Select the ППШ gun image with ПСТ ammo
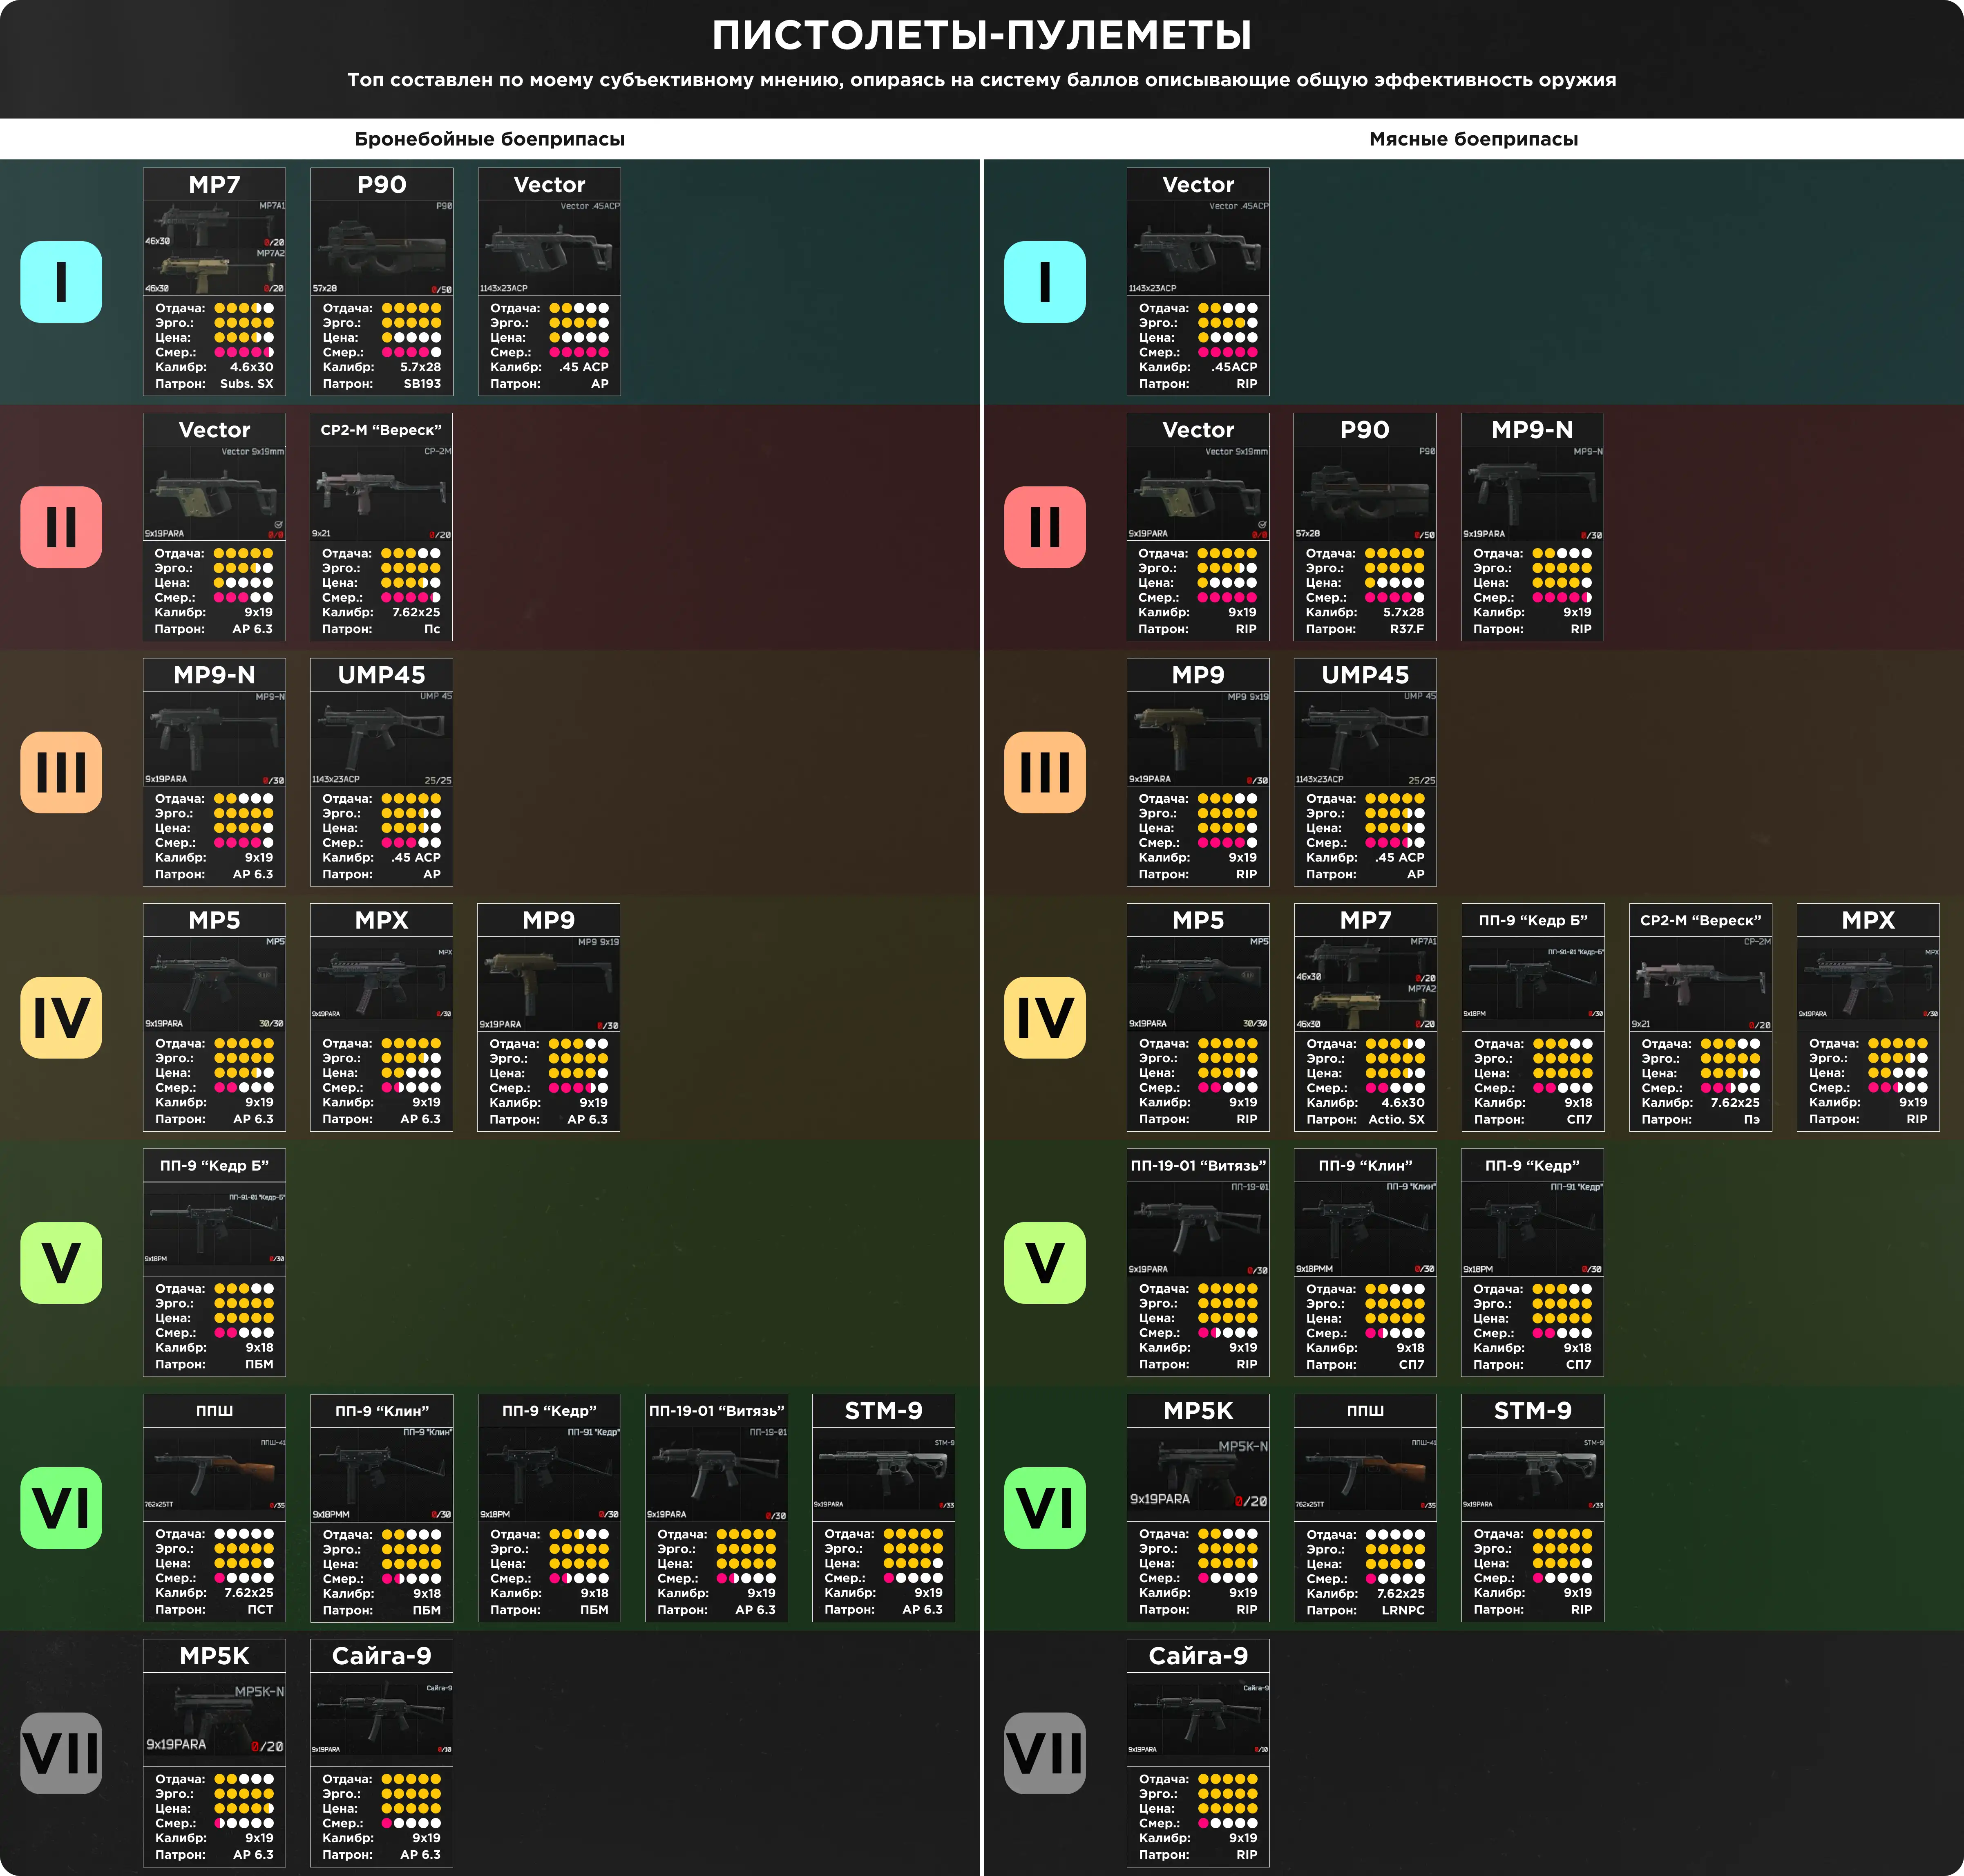1964x1876 pixels. click(214, 1474)
